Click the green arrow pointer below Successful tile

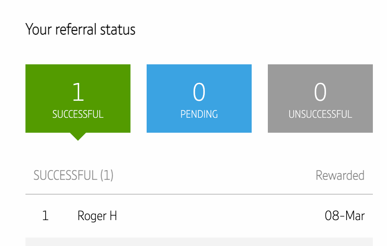click(78, 136)
